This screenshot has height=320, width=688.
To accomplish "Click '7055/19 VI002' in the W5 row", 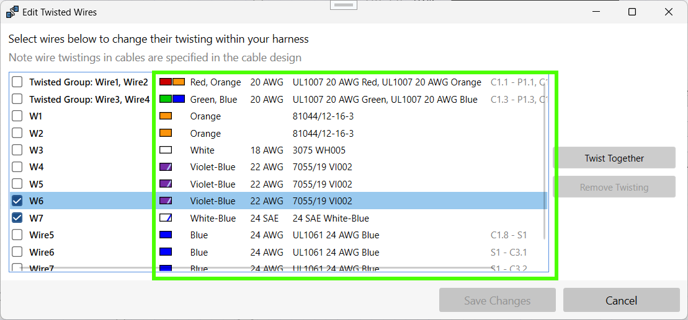I will pyautogui.click(x=322, y=184).
